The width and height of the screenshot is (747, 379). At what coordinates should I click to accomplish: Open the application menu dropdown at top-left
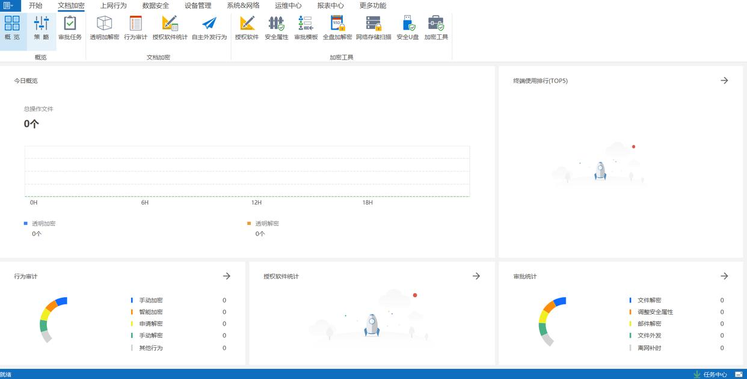coord(8,5)
